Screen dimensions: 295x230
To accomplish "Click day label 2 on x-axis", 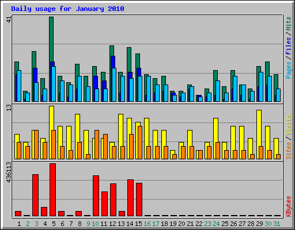I will click(x=28, y=224).
